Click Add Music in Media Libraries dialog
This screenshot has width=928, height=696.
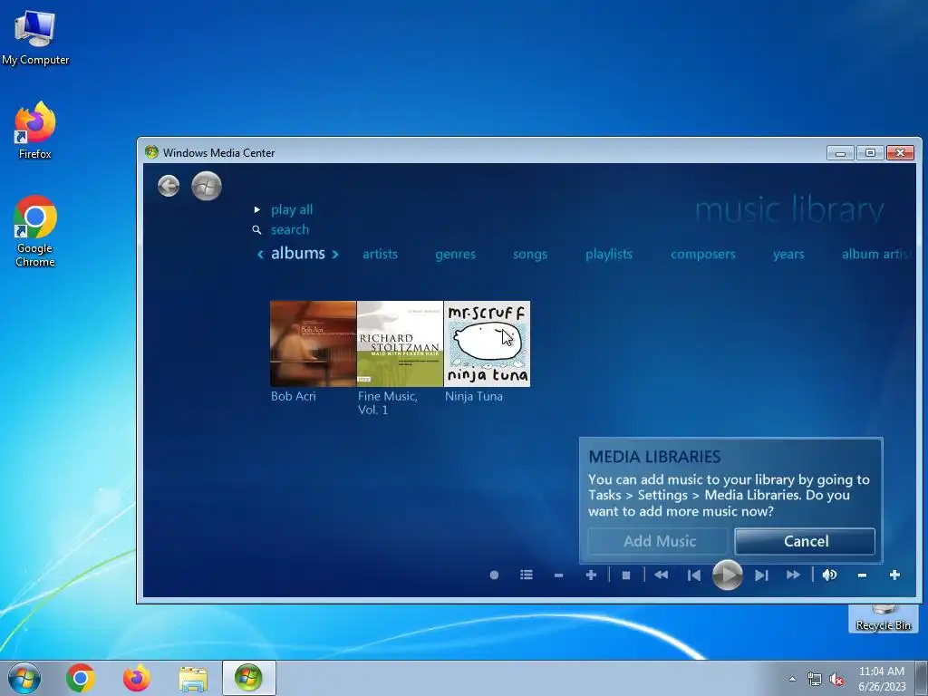pos(658,541)
